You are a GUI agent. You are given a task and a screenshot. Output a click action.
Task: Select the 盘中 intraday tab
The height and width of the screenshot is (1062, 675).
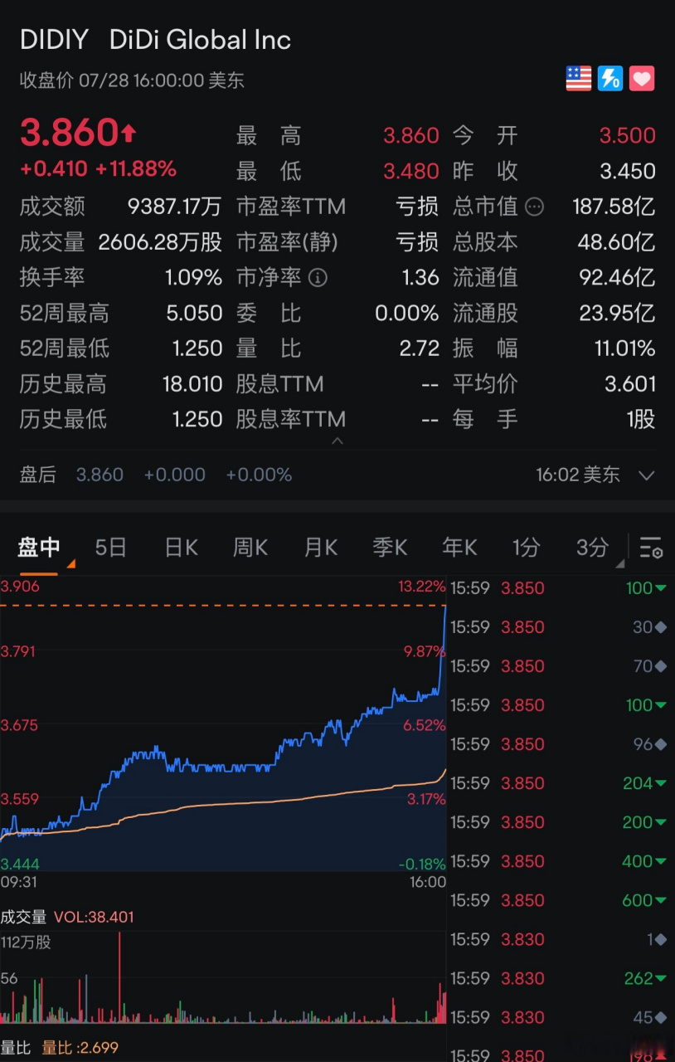click(37, 548)
